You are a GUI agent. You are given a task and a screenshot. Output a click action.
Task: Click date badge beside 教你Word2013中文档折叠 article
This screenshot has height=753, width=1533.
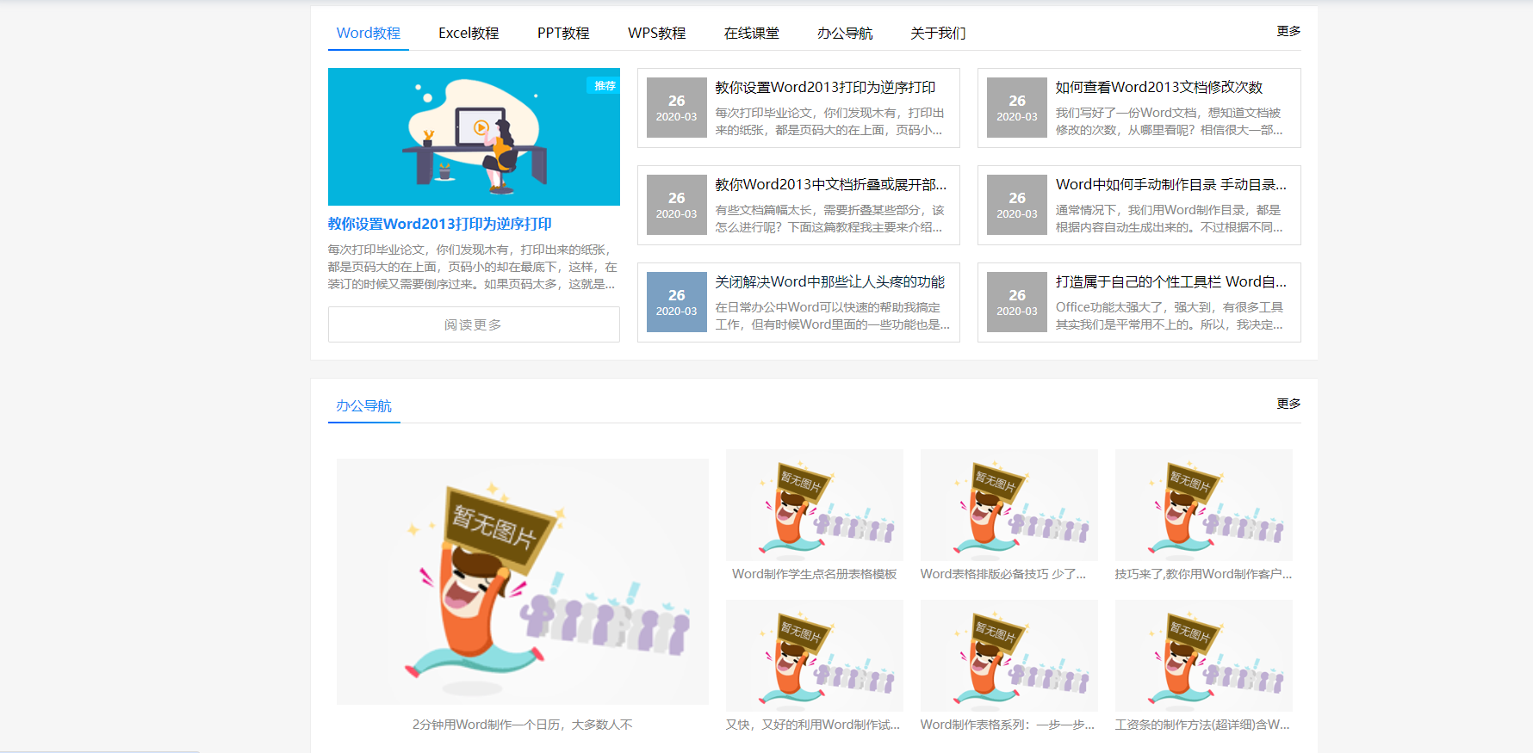click(x=677, y=205)
